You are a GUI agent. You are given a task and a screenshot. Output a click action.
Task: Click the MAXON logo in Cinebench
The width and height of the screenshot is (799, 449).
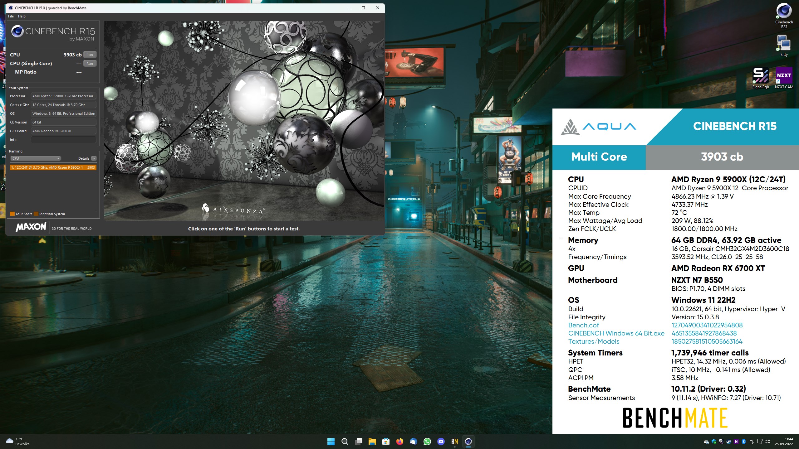click(31, 227)
